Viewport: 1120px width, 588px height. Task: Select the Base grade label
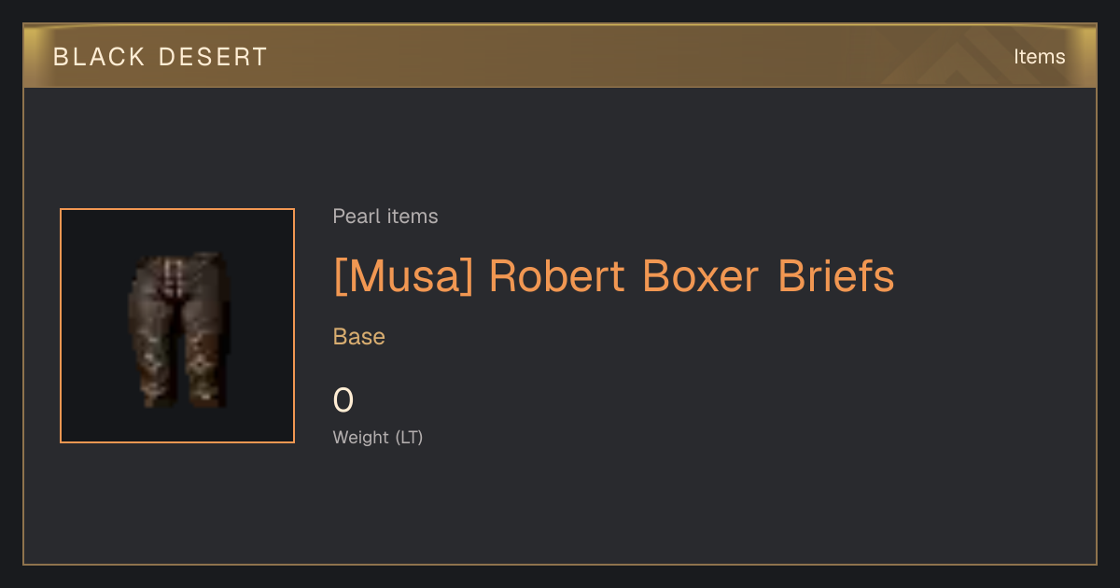coord(359,337)
